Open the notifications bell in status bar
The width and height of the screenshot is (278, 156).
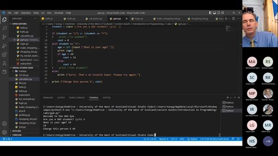coord(238,139)
